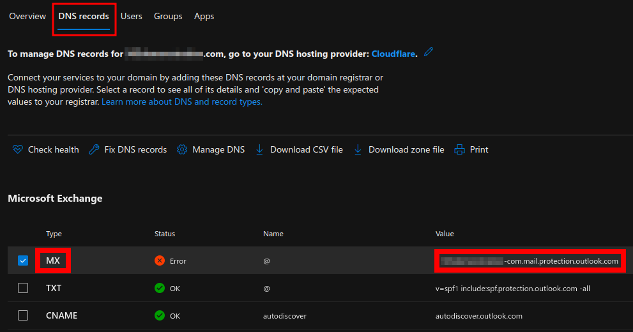Check the TXT record checkbox
Image resolution: width=633 pixels, height=332 pixels.
point(23,288)
